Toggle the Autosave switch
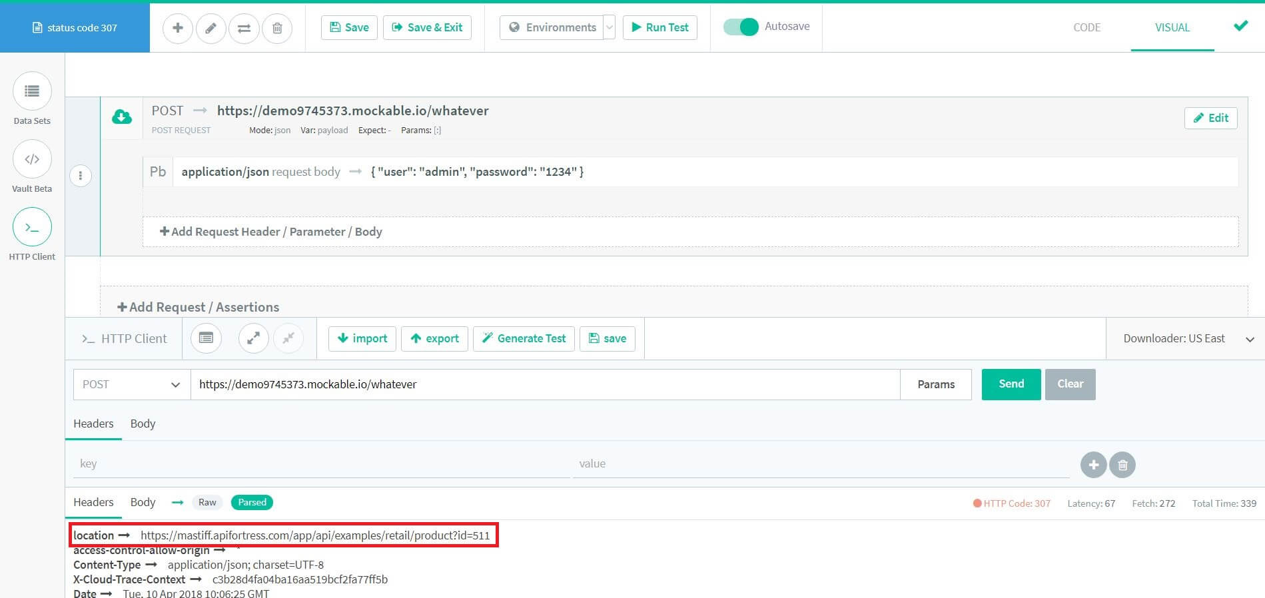This screenshot has height=598, width=1265. tap(741, 27)
